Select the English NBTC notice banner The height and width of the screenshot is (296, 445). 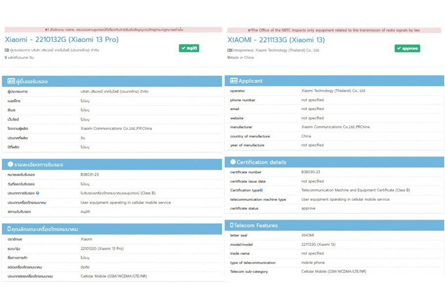[x=334, y=30]
